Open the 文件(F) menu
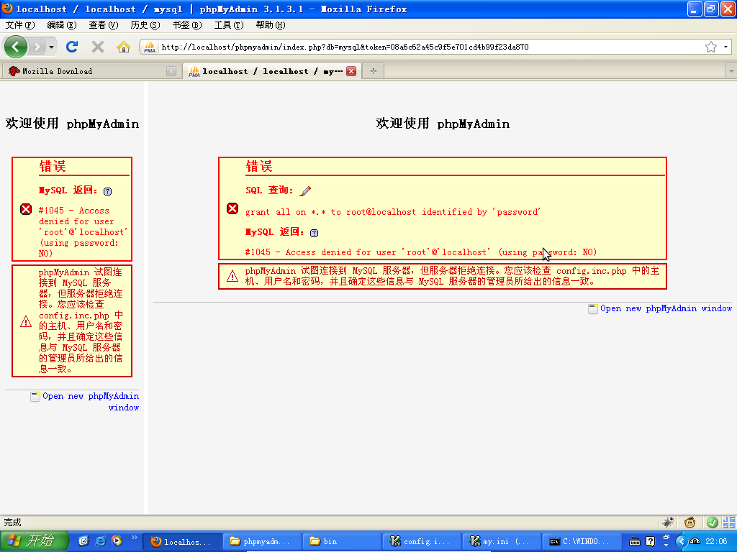This screenshot has width=737, height=552. click(20, 25)
